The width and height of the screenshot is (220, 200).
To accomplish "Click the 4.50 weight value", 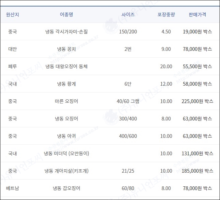I will [x=166, y=32].
